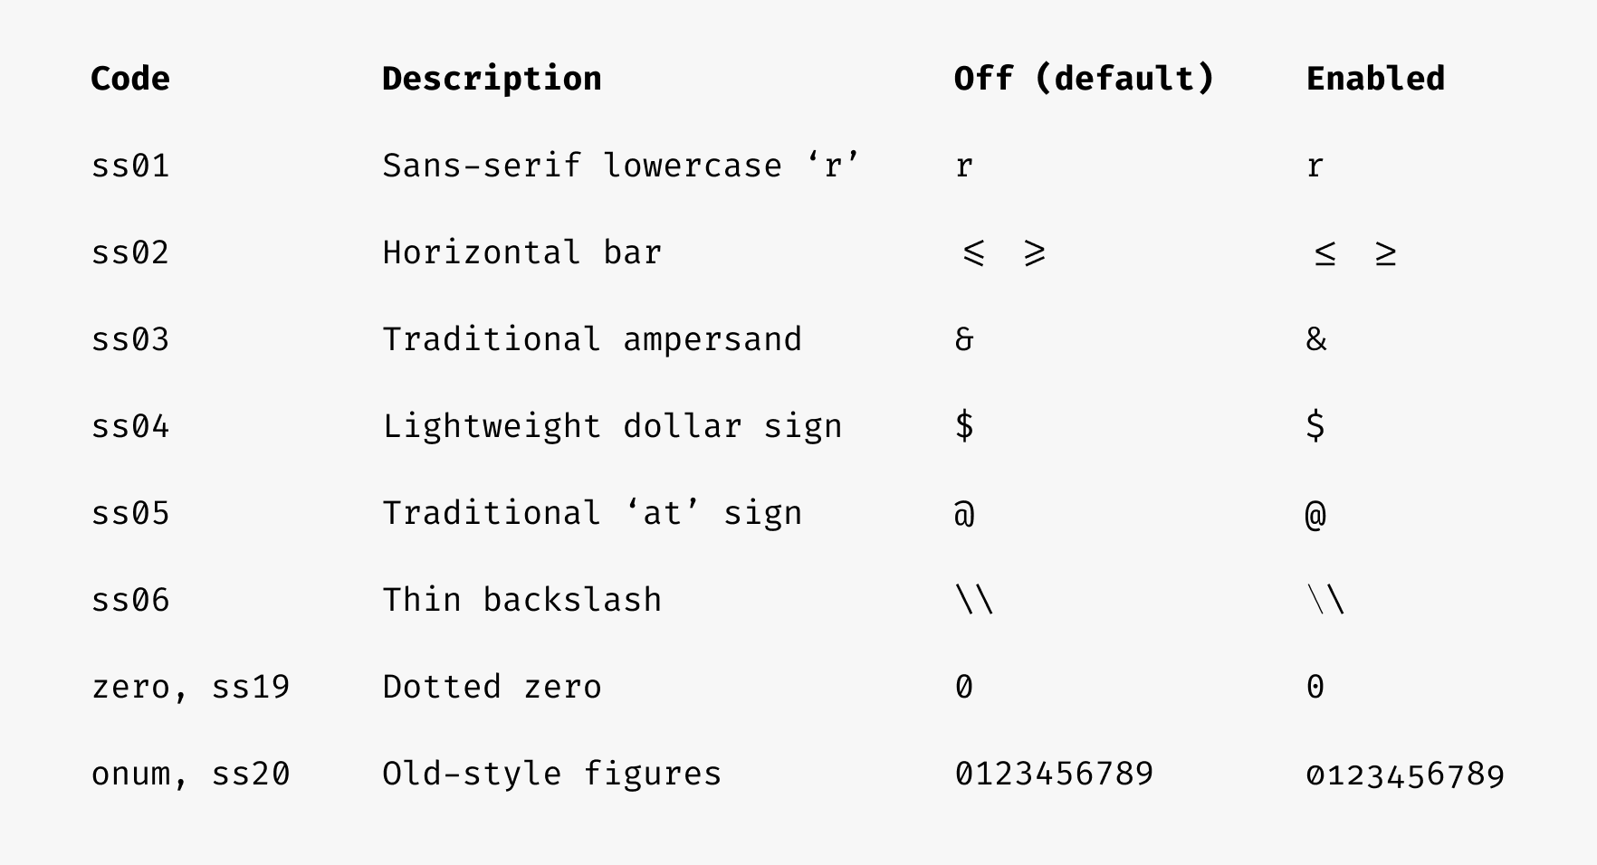Click the 'onum, ss20' code label
The image size is (1597, 865).
click(x=191, y=774)
